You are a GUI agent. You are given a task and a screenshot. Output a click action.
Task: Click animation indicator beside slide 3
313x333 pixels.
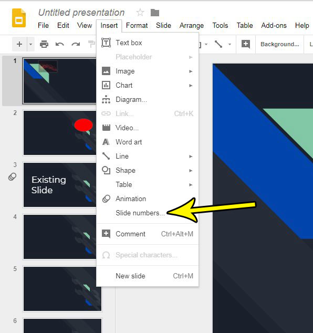point(12,176)
